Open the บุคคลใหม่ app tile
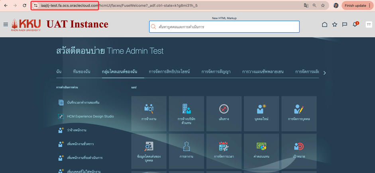The height and width of the screenshot is (173, 375). 261,113
